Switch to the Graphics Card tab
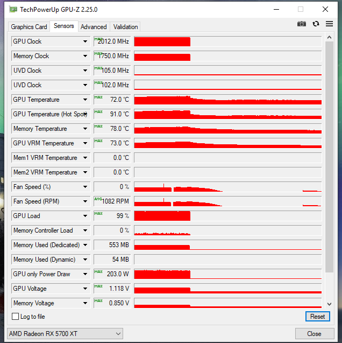 coord(29,27)
